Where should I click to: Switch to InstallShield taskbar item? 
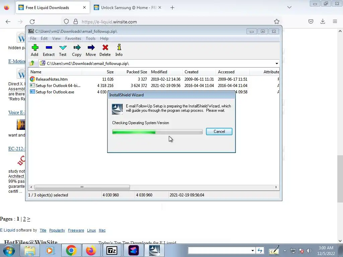tap(154, 250)
